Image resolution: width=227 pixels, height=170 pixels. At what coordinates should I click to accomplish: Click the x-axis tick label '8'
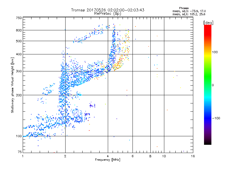tap(150, 156)
